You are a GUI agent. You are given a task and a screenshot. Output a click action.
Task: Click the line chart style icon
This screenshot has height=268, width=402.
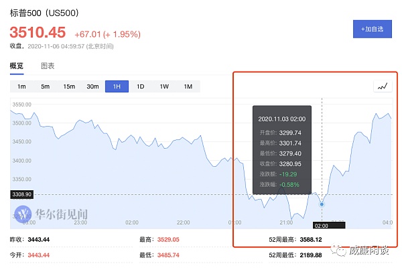pos(383,86)
